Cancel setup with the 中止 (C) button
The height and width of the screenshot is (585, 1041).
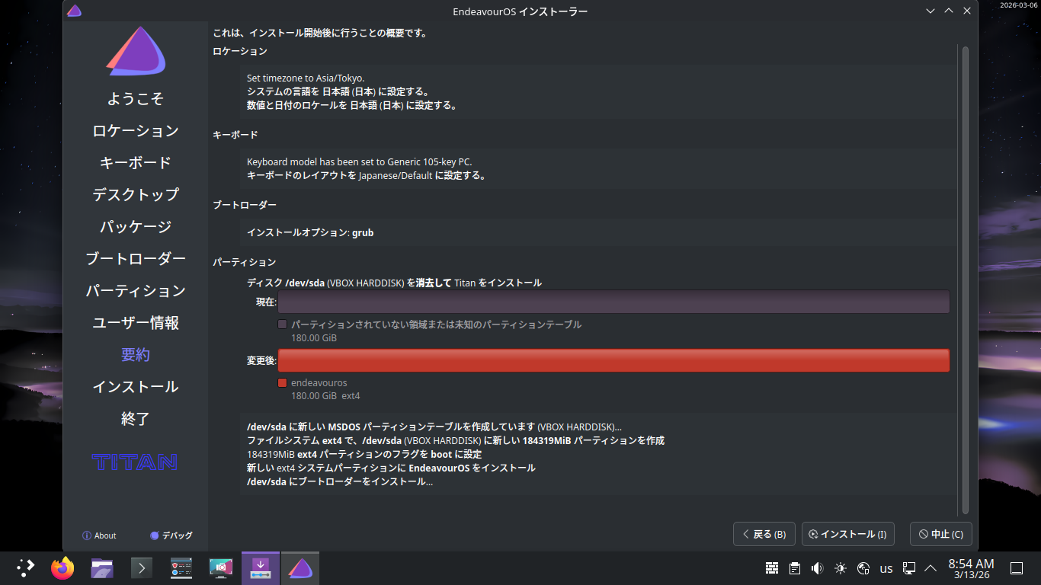[x=941, y=534]
